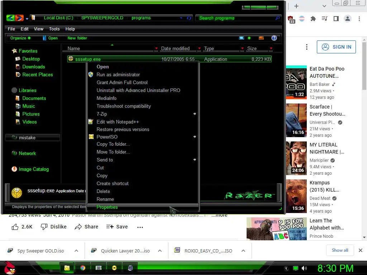Open Downloads in the navigation pane

33,67
